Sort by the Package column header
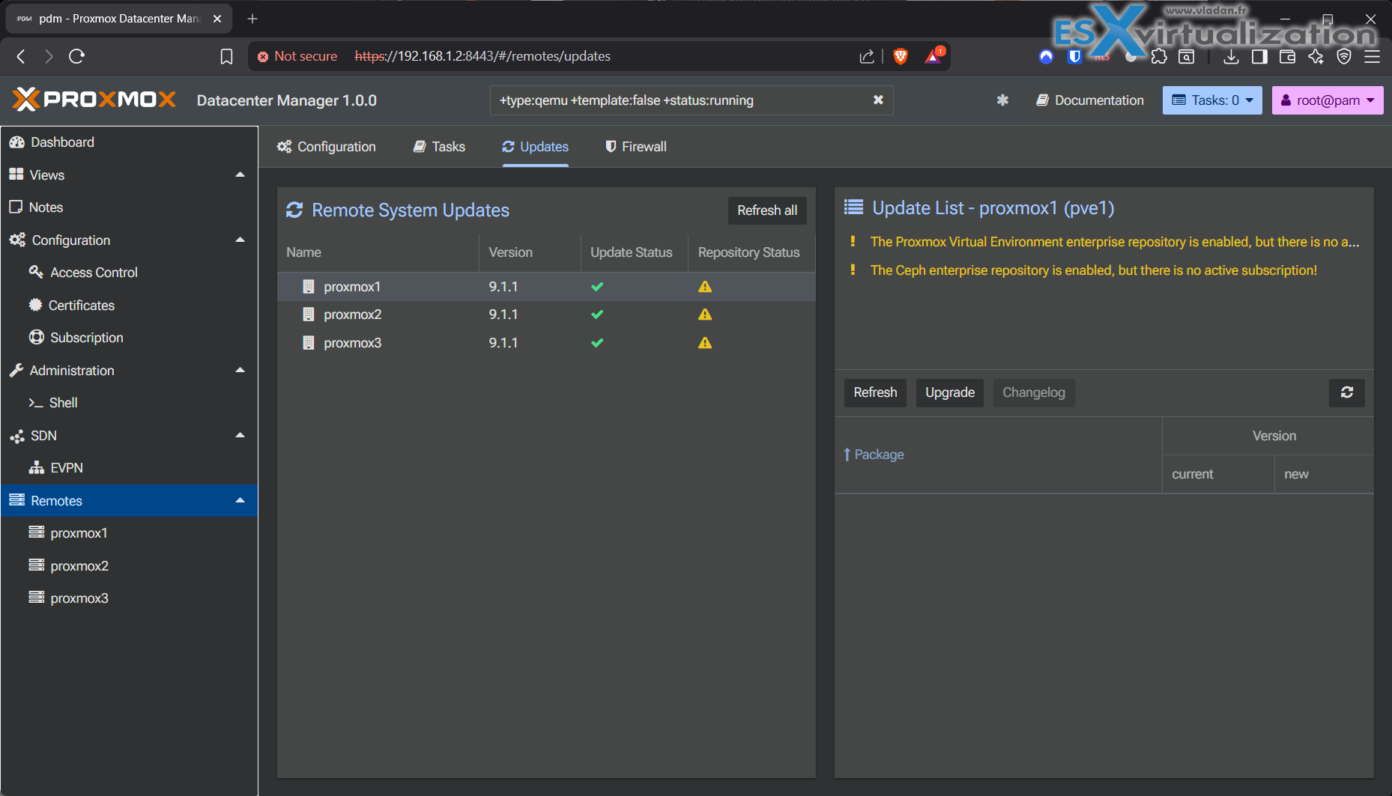 click(879, 455)
